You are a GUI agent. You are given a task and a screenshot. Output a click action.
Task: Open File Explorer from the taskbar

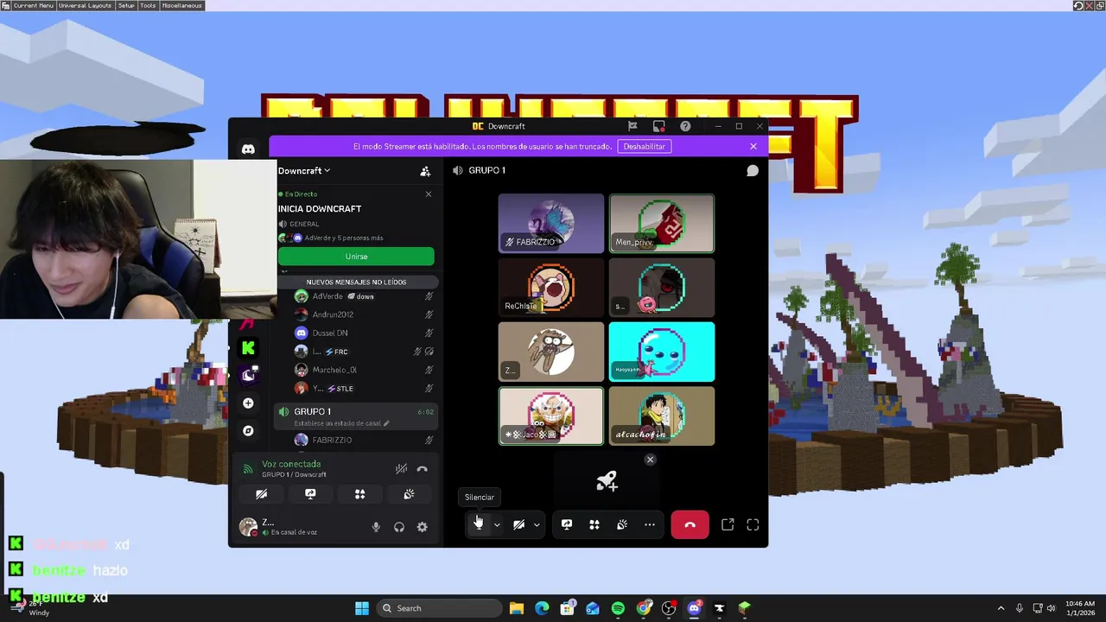(516, 608)
